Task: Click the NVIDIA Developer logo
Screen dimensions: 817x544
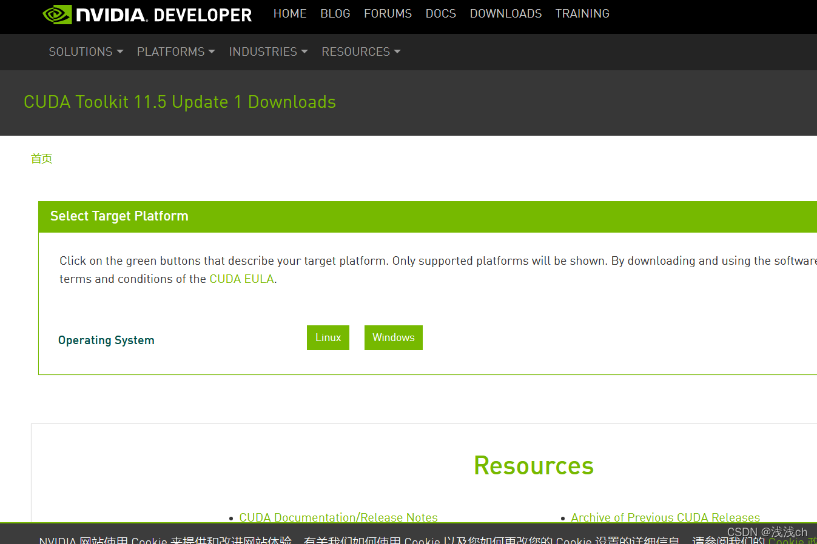Action: point(147,15)
